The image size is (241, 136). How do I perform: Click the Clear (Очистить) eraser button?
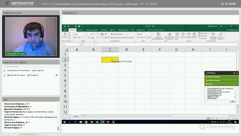[x=203, y=38]
